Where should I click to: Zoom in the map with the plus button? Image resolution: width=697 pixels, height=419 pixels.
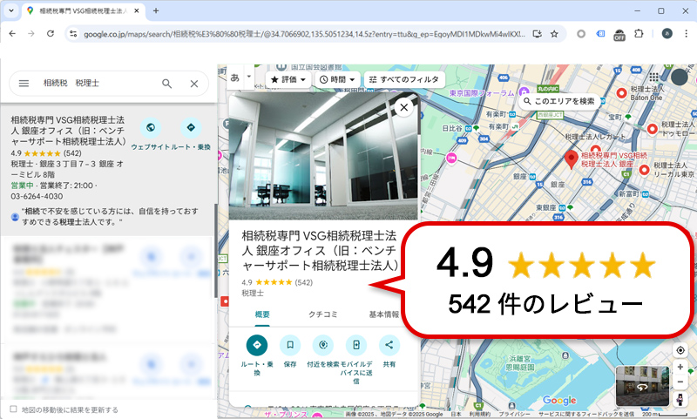[680, 367]
